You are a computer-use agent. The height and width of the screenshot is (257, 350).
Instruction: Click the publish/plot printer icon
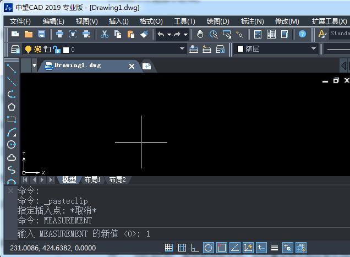(x=86, y=34)
